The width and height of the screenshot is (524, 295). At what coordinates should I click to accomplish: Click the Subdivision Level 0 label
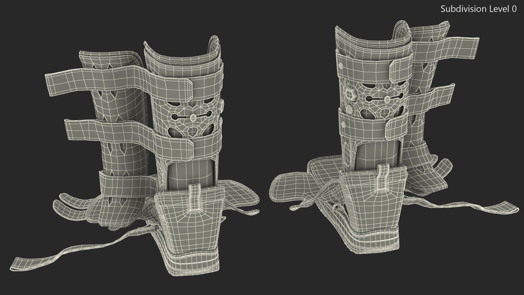point(478,9)
